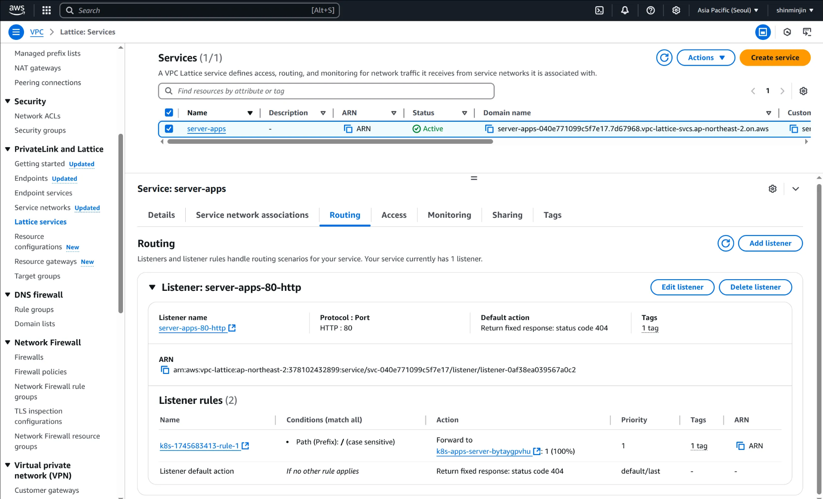Copy the custom domain value icon
Image resolution: width=823 pixels, height=499 pixels.
(x=794, y=129)
